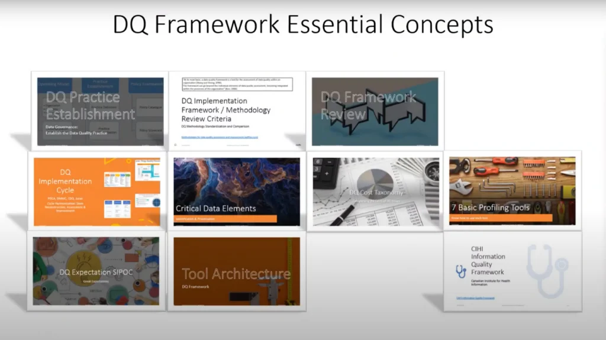Open the CIHI Information Quality Framework slide

click(512, 271)
